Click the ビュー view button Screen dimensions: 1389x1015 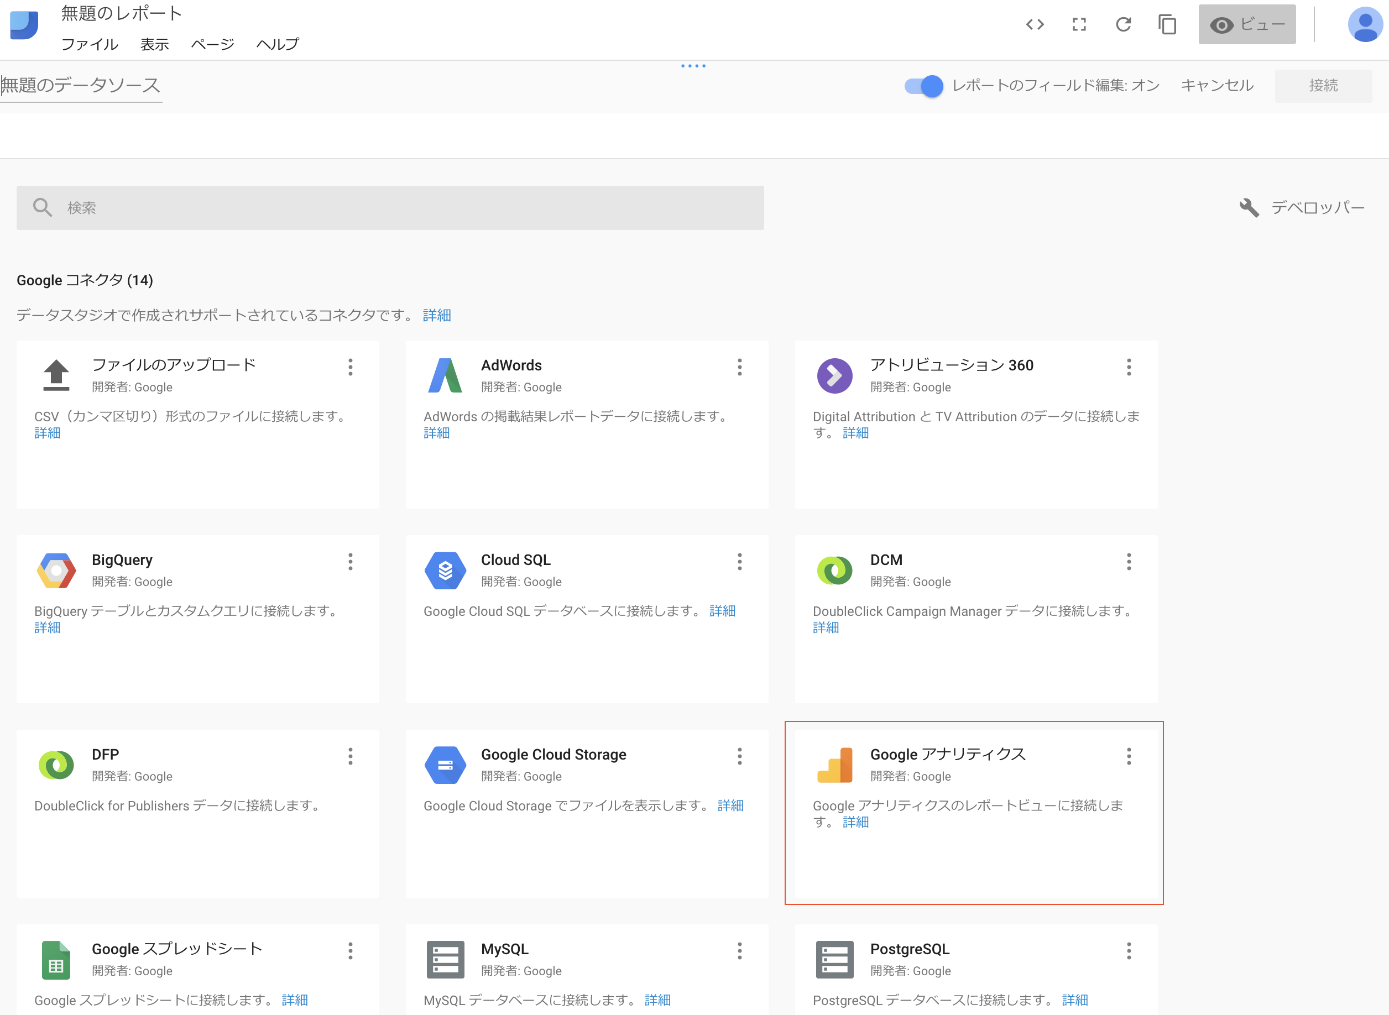pos(1246,24)
